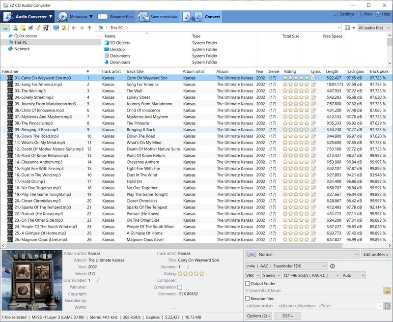Sort by the Length column header
Screen dimensions: 393x322
(334, 71)
